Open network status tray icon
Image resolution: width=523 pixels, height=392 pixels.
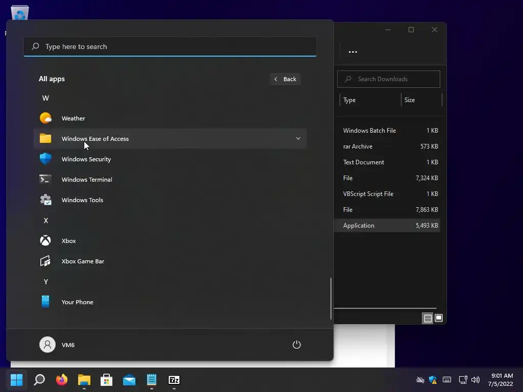pos(463,380)
